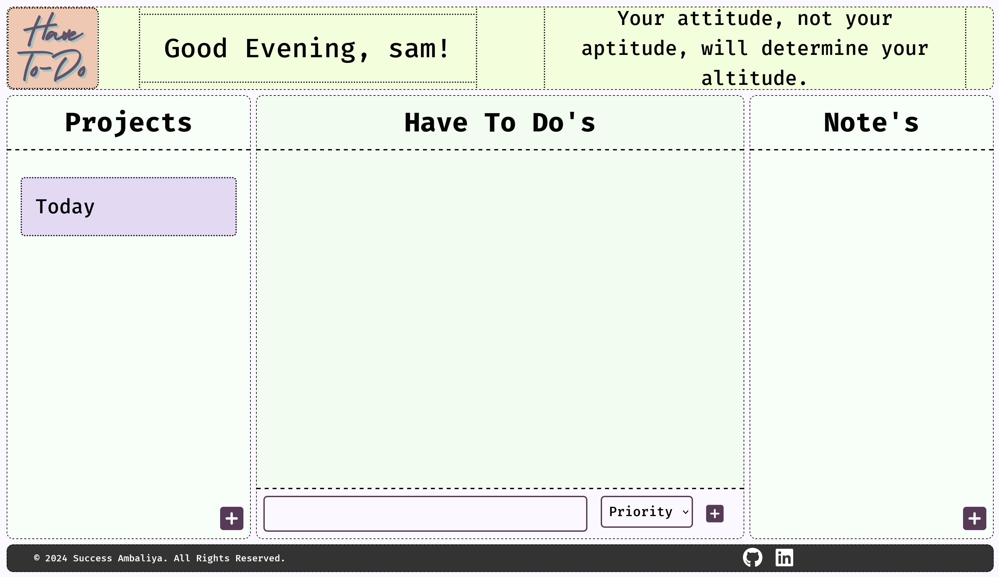Toggle the Today project selection state

129,206
